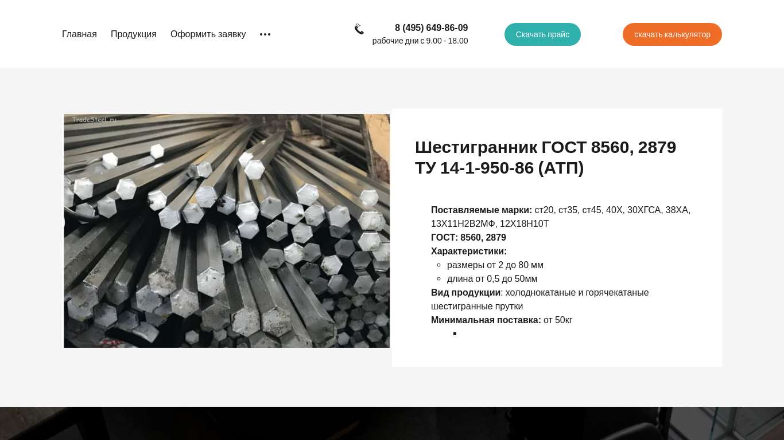
Task: Select the bullet размеры от 2 до 80 мм
Action: [x=495, y=265]
